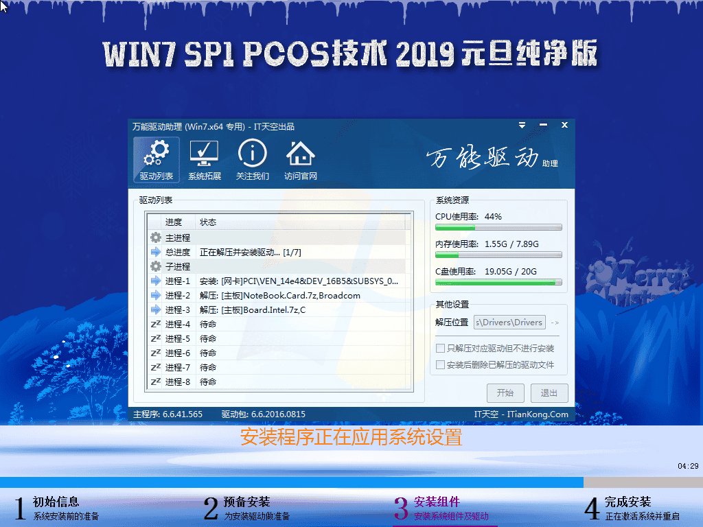Click the arrow icon beside 总进度
The image size is (703, 527).
(x=156, y=252)
